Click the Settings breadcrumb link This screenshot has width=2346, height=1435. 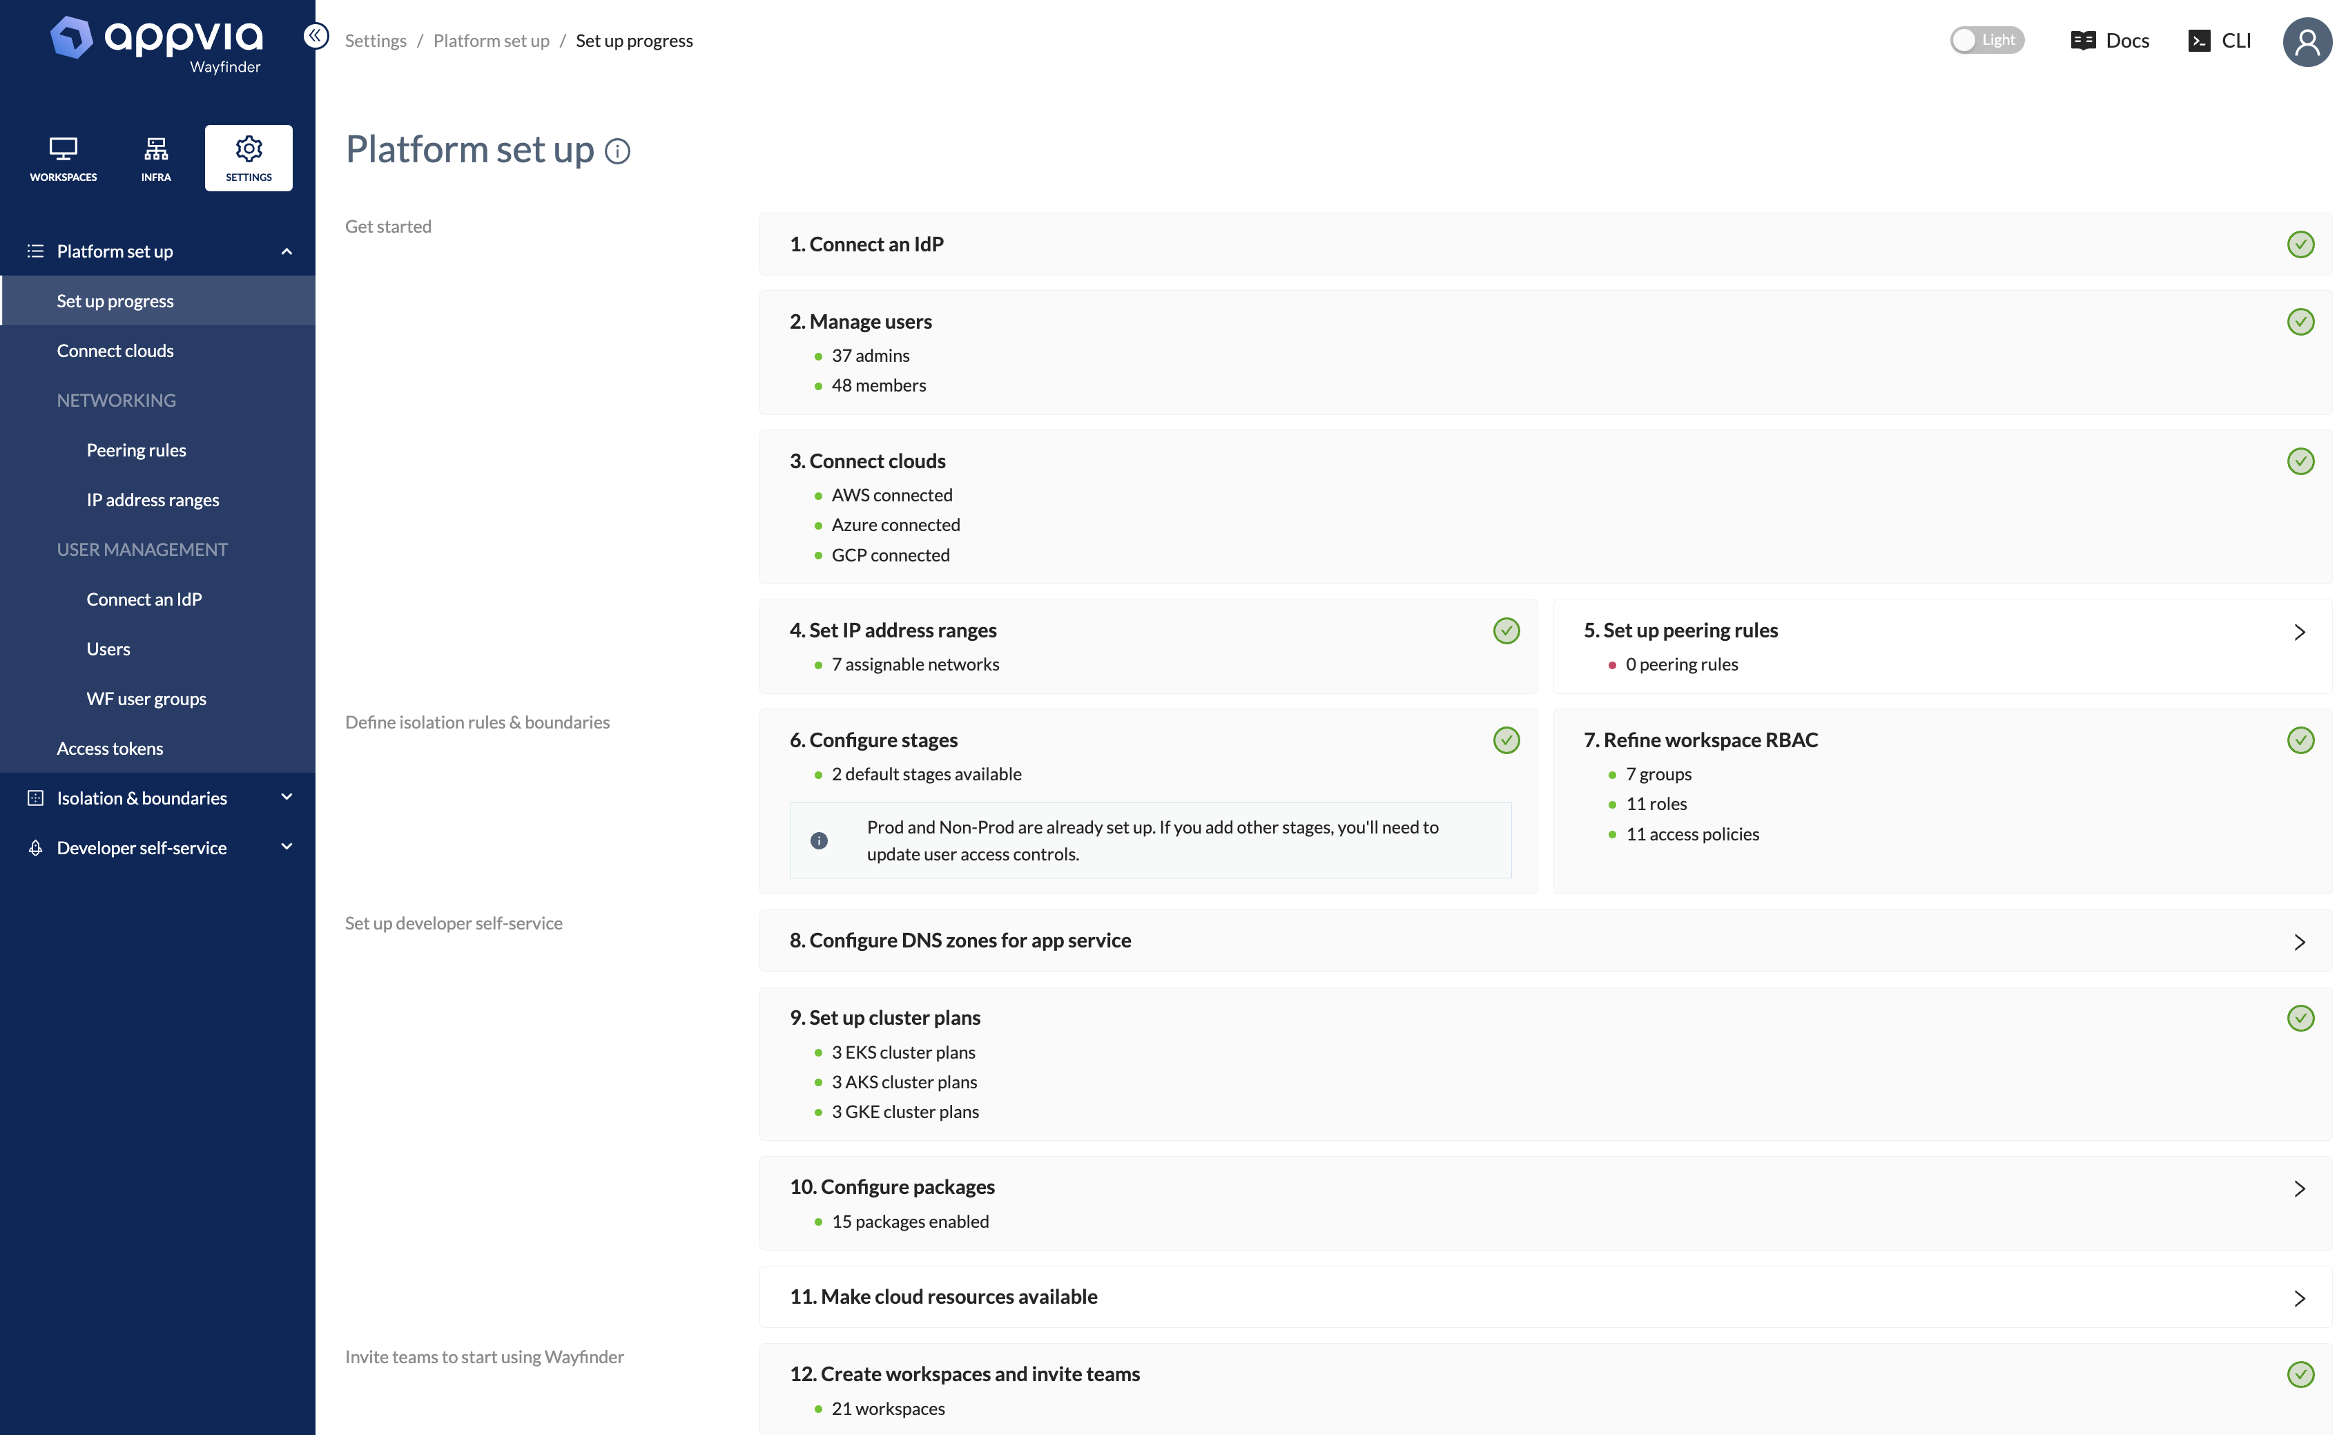point(375,40)
